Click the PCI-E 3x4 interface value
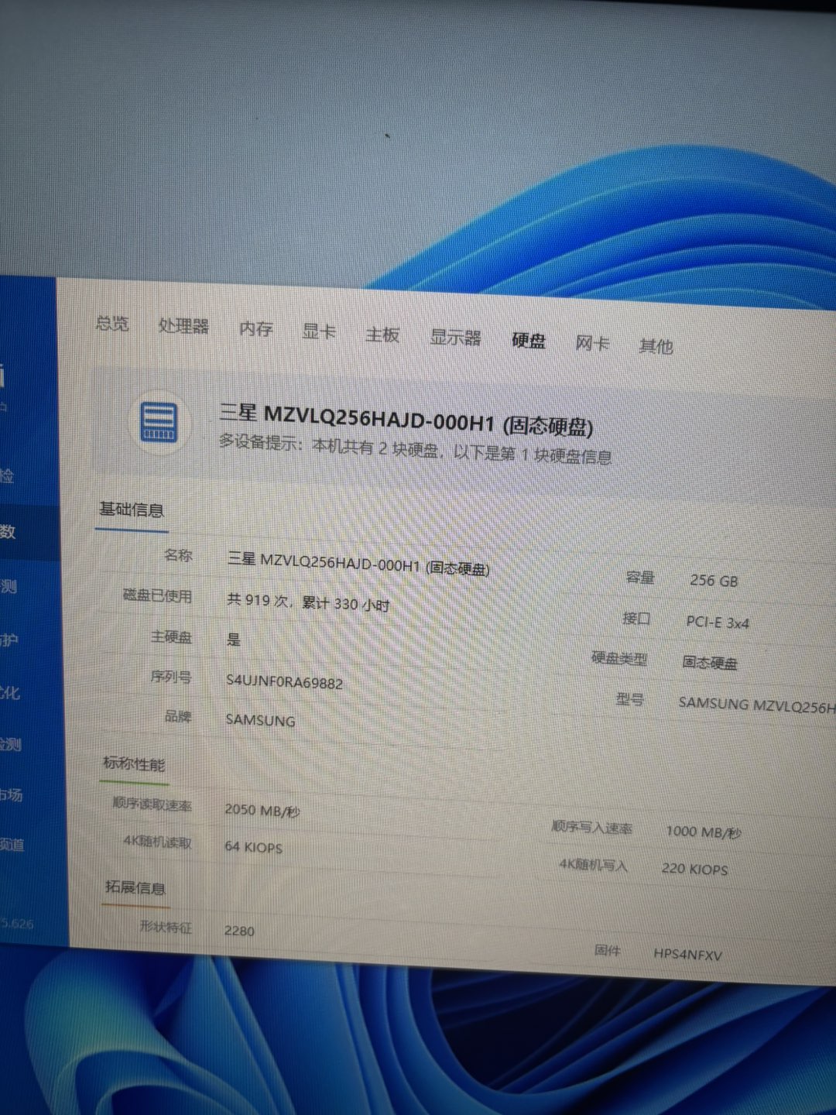836x1115 pixels. coord(718,622)
